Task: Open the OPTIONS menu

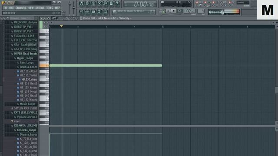Action: point(40,8)
